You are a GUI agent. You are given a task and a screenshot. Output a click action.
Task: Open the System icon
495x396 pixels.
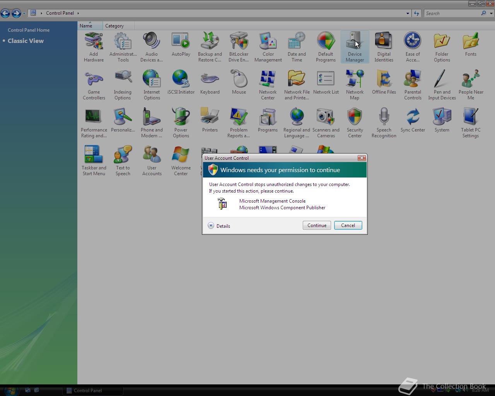tap(442, 121)
